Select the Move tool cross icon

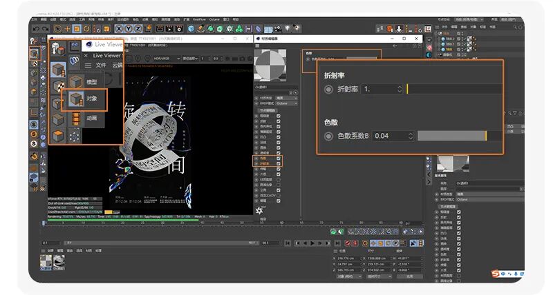pyautogui.click(x=67, y=29)
